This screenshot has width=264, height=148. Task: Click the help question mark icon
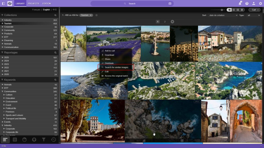[x=247, y=4]
